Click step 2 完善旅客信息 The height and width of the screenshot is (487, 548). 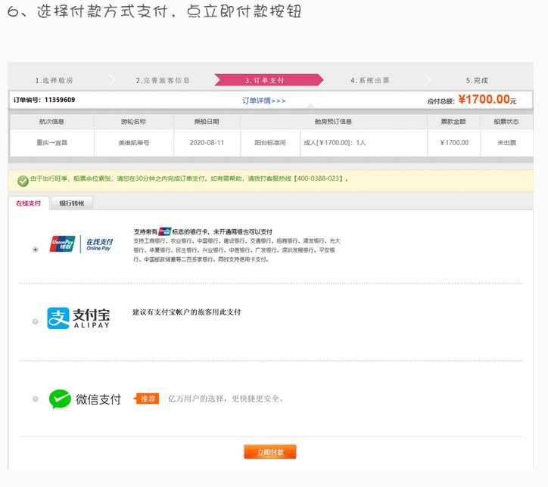tap(163, 80)
